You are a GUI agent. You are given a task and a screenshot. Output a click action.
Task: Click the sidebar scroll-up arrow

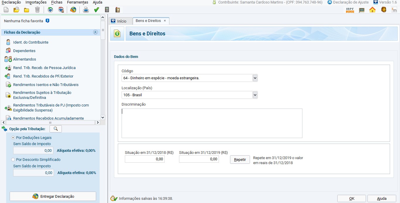click(x=103, y=17)
